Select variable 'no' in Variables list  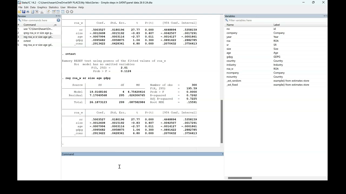coord(276,29)
